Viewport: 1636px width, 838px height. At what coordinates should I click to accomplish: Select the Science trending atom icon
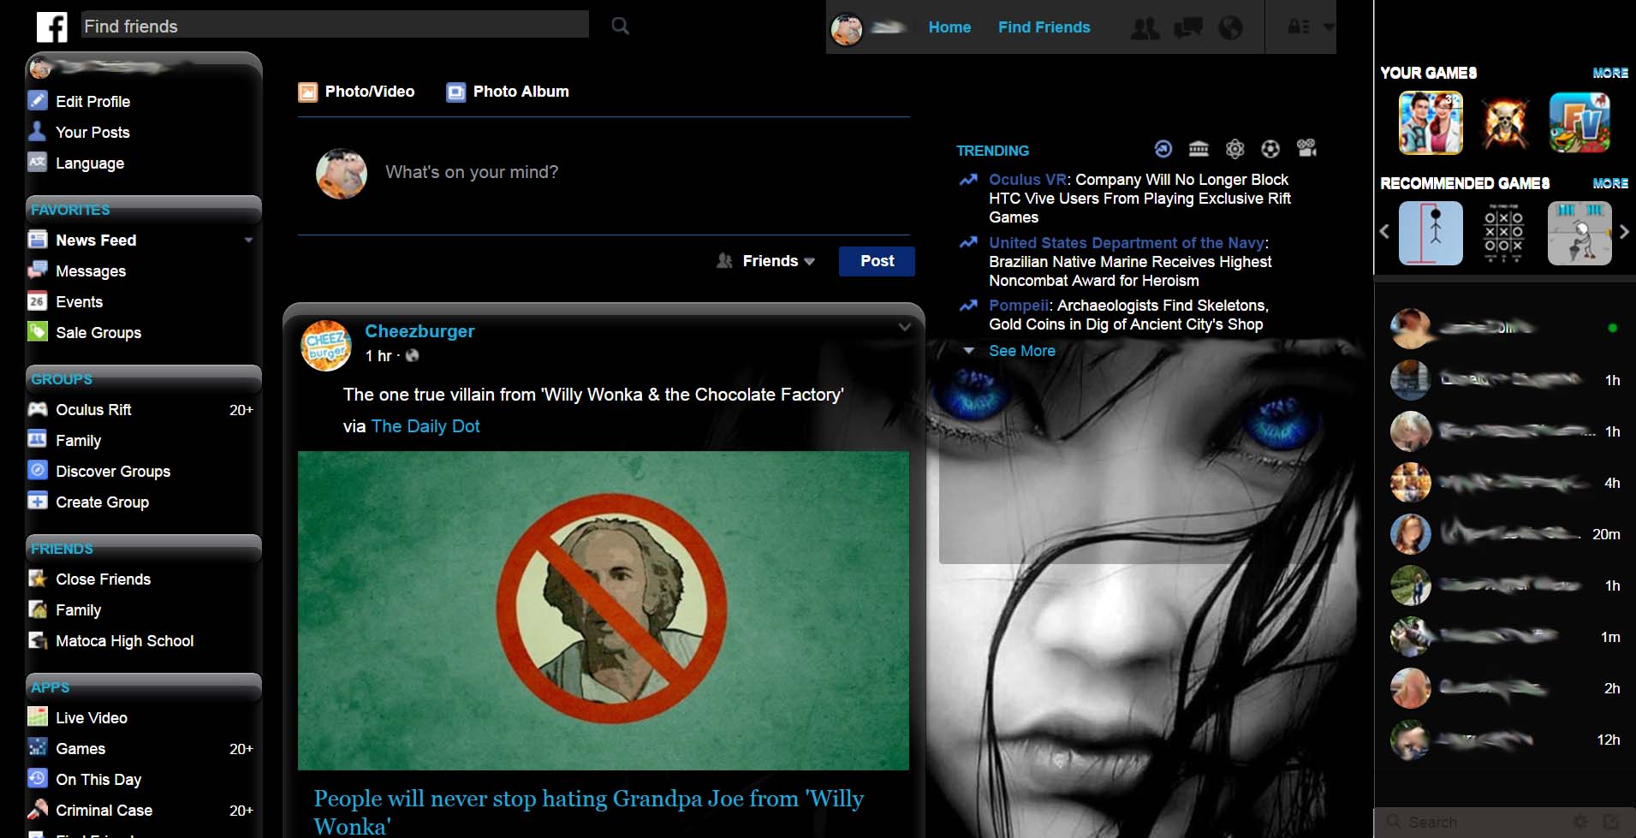pyautogui.click(x=1234, y=149)
